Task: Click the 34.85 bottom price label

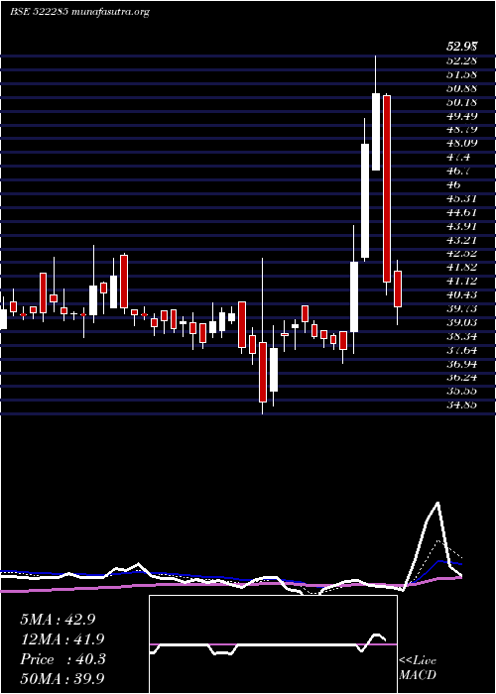Action: coord(461,405)
